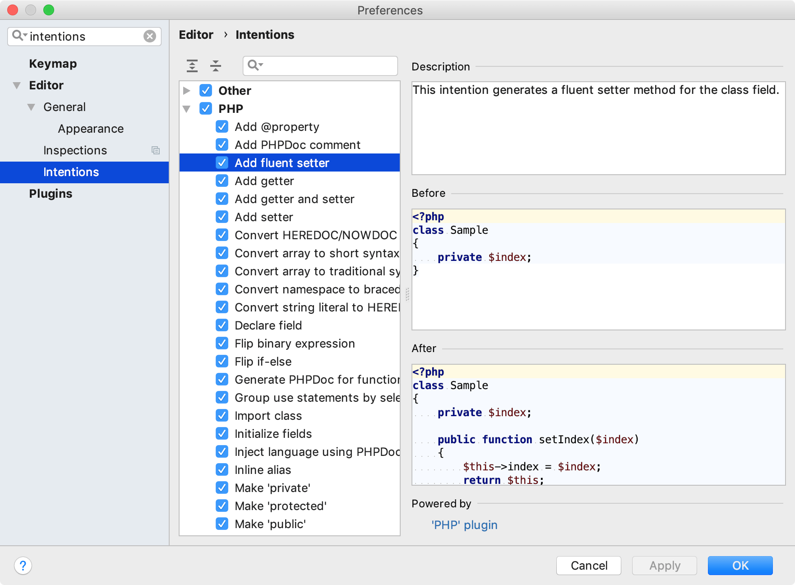Screen dimensions: 795x585
Task: Select Convert namespace to braced row
Action: click(290, 289)
